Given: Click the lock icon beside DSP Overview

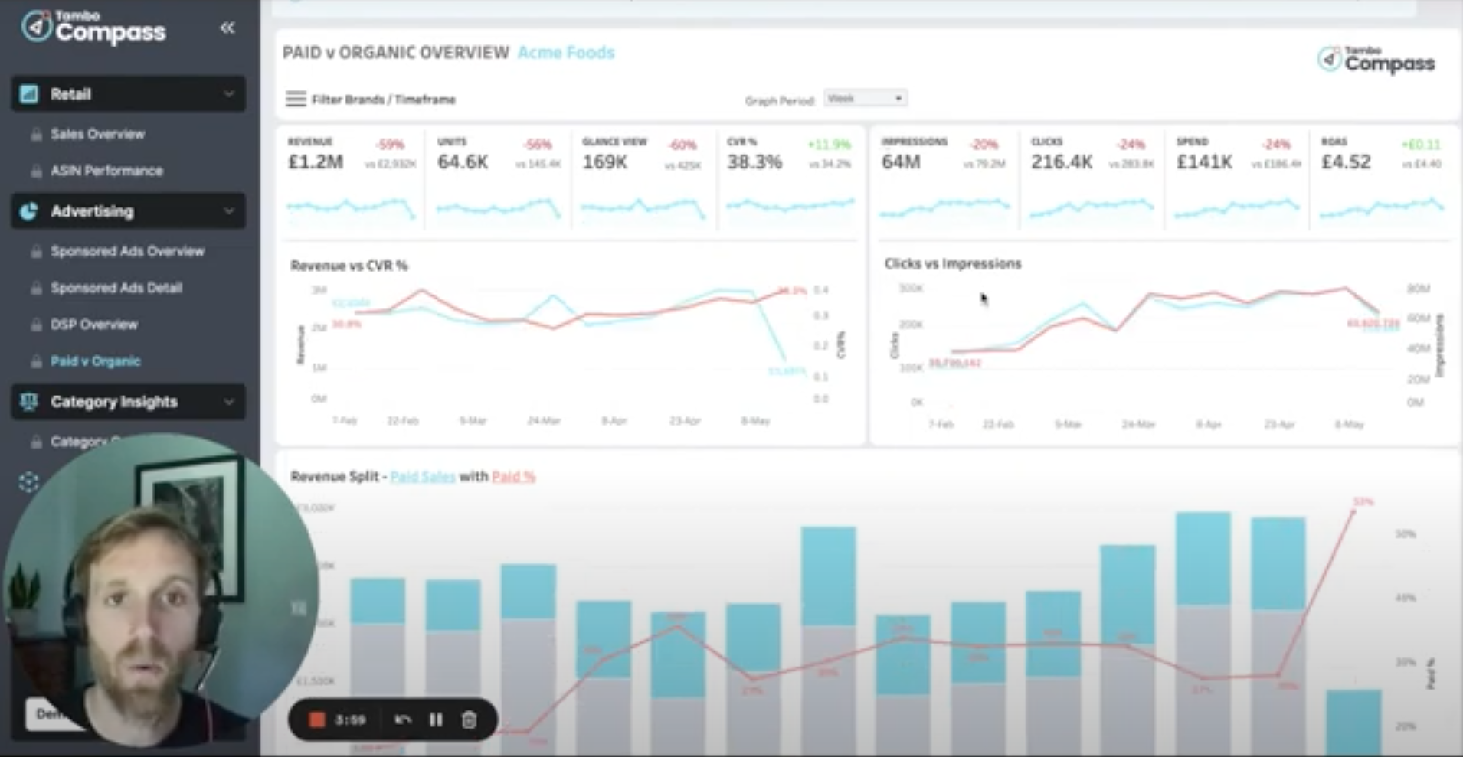Looking at the screenshot, I should (36, 325).
